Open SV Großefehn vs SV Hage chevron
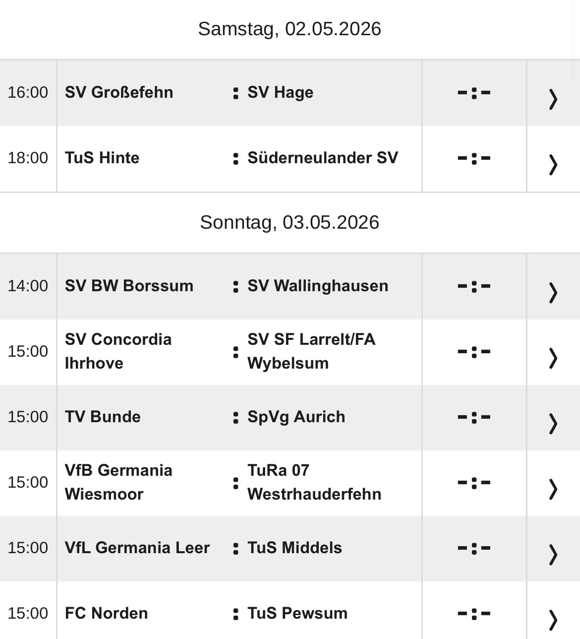580x639 pixels. coord(553,99)
